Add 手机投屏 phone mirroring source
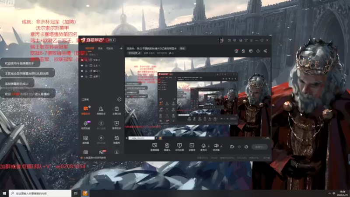The image size is (350, 197). pos(179,147)
